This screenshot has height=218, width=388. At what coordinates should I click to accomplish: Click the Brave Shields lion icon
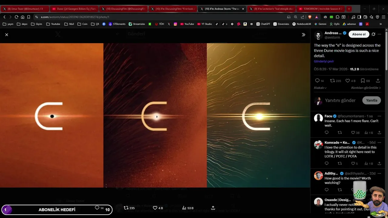pos(310,17)
